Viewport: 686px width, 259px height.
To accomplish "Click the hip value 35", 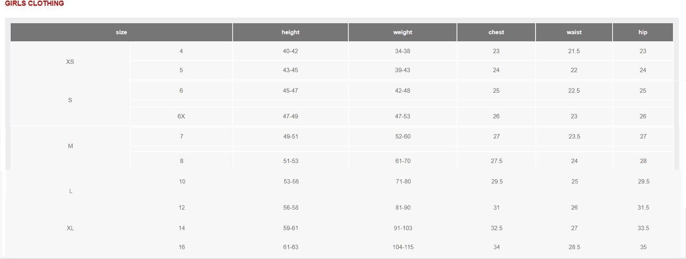I will click(643, 247).
